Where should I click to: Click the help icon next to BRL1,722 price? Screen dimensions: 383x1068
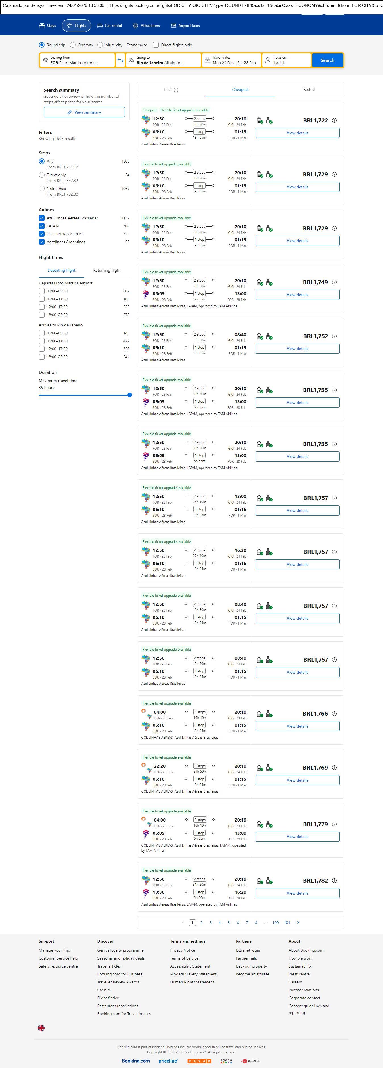click(334, 121)
